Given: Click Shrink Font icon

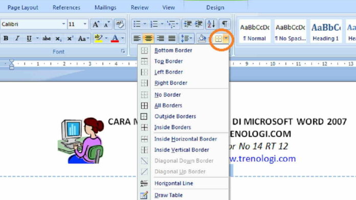Looking at the screenshot, I should pyautogui.click(x=107, y=24).
